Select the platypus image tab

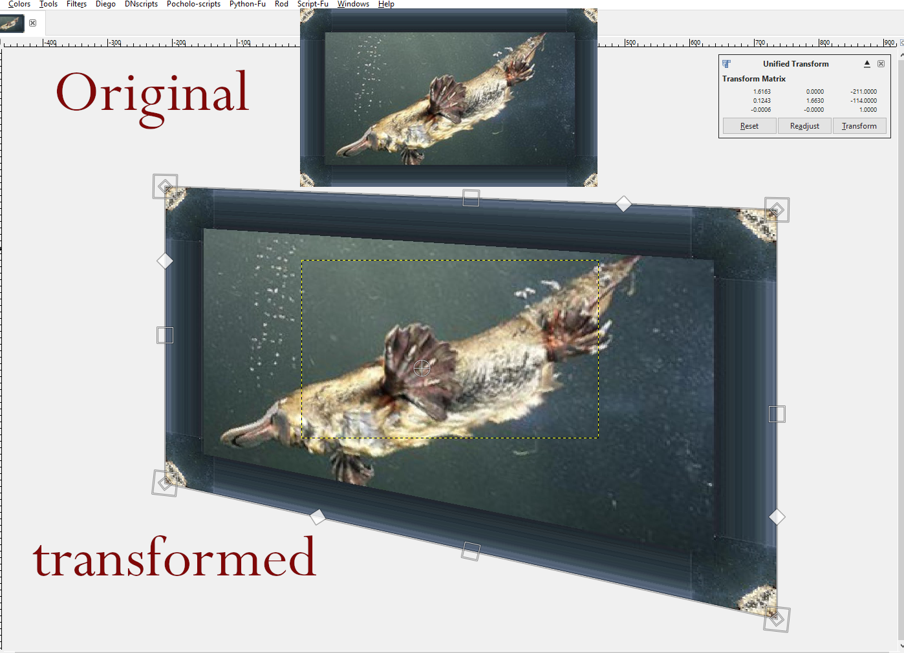tap(13, 23)
